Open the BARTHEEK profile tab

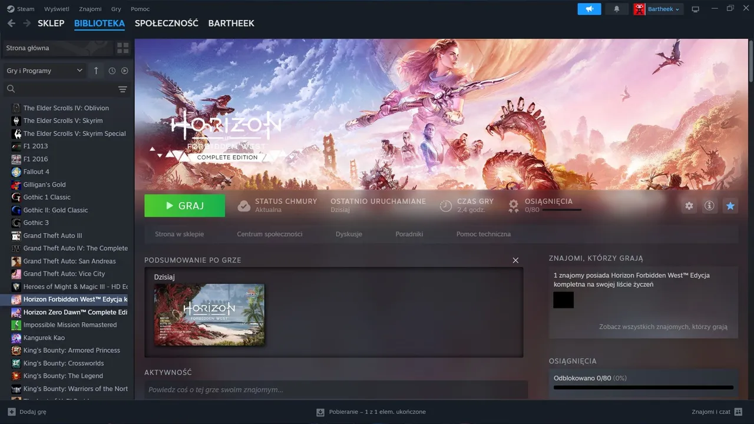[x=231, y=23]
